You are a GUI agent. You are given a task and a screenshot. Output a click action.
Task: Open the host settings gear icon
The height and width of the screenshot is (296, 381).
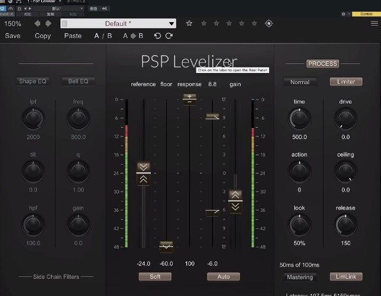click(x=343, y=14)
